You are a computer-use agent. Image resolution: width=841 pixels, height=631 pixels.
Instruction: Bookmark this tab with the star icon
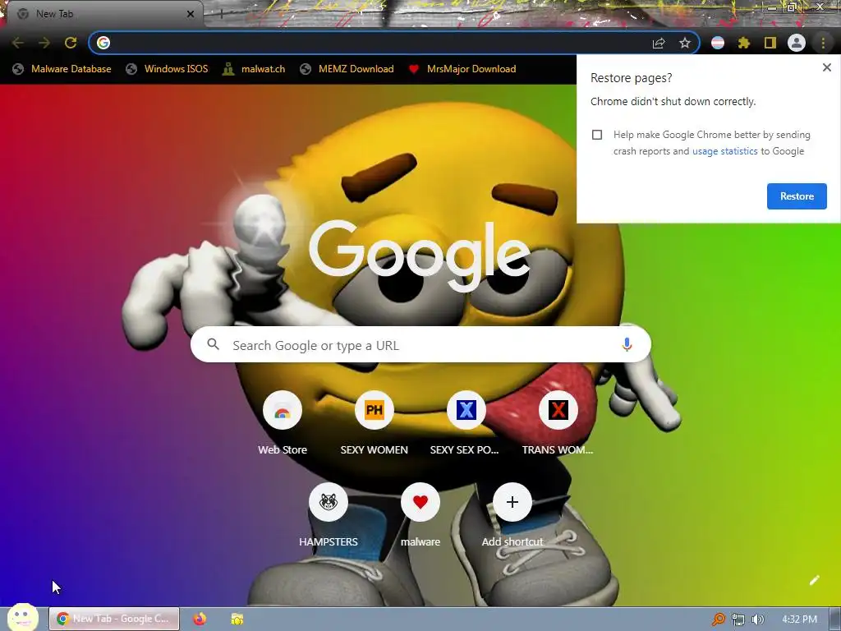tap(684, 43)
